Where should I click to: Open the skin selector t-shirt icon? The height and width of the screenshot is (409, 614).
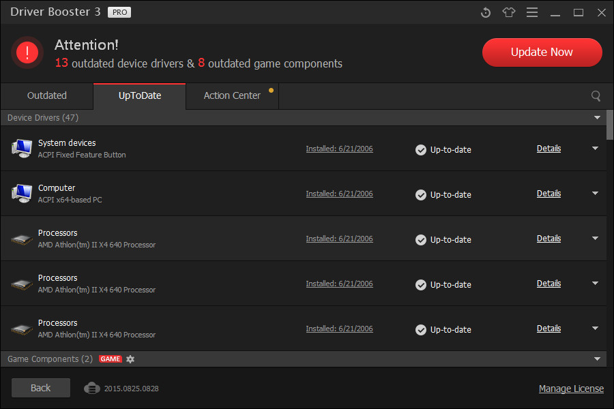508,12
